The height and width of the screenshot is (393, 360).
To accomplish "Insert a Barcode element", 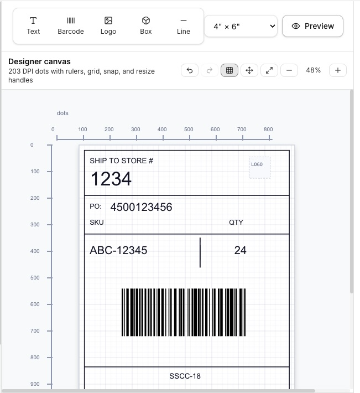I will (71, 26).
